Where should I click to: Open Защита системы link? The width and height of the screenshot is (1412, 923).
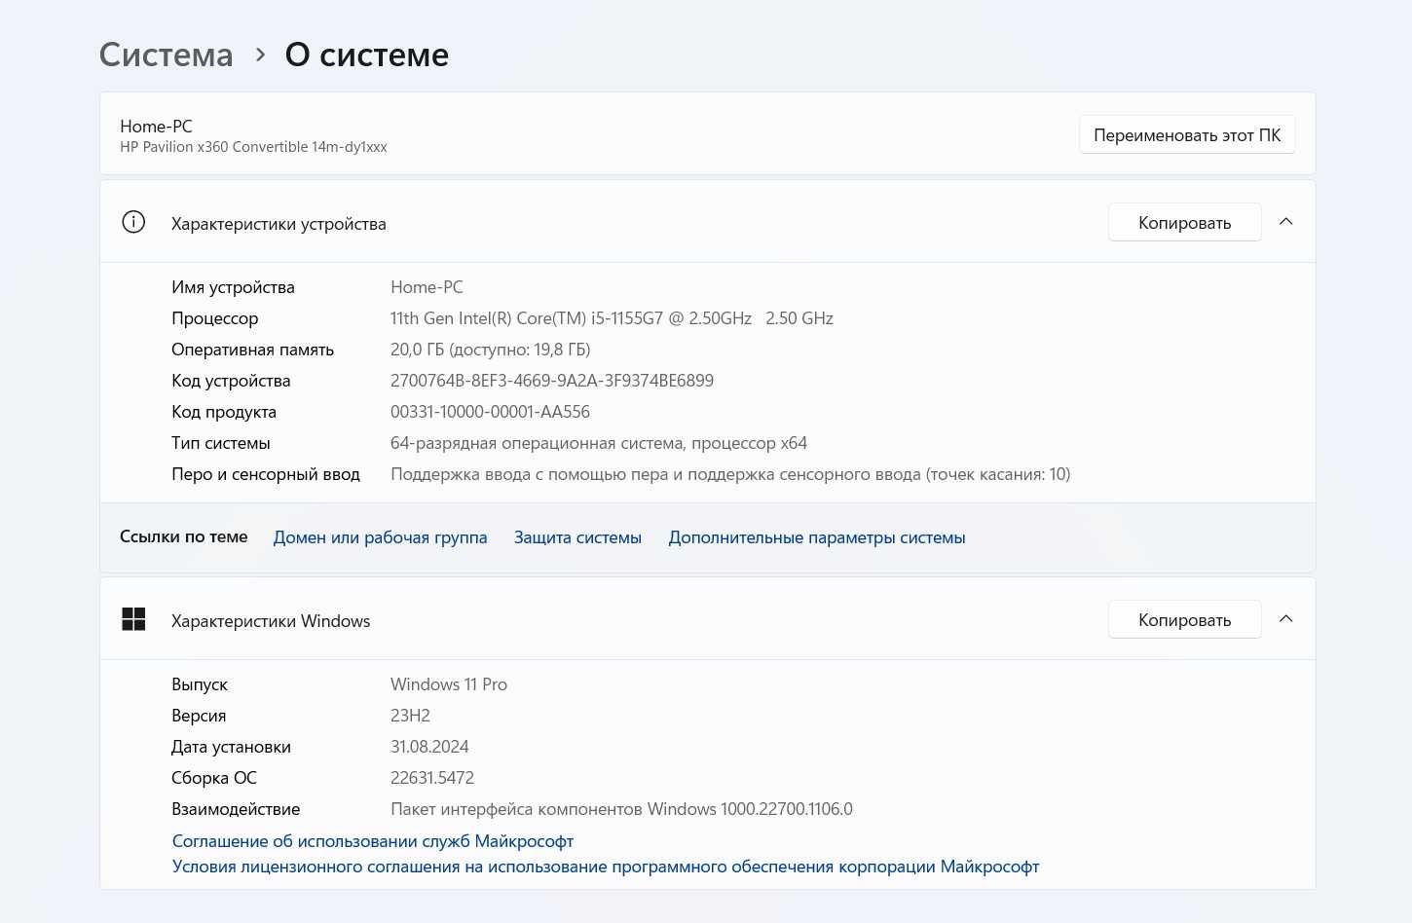click(x=577, y=537)
